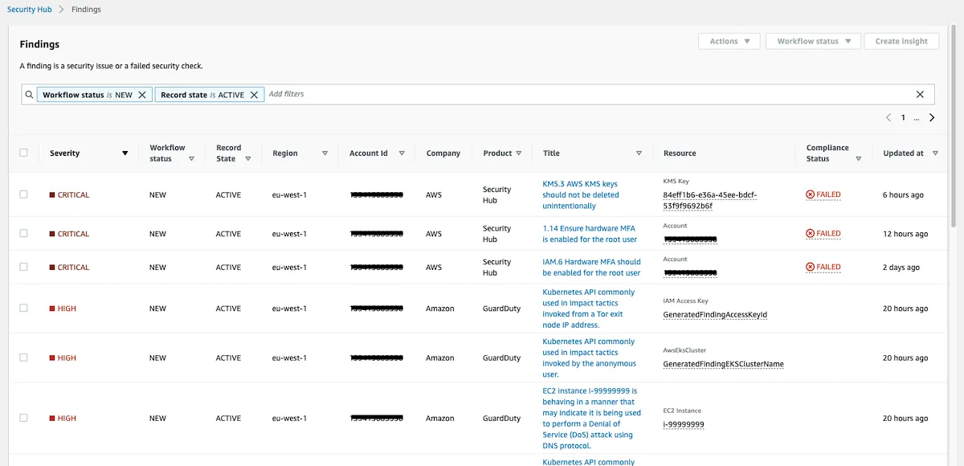Image resolution: width=964 pixels, height=466 pixels.
Task: Open the KMS.3 AWS KMS keys finding
Action: (x=581, y=195)
